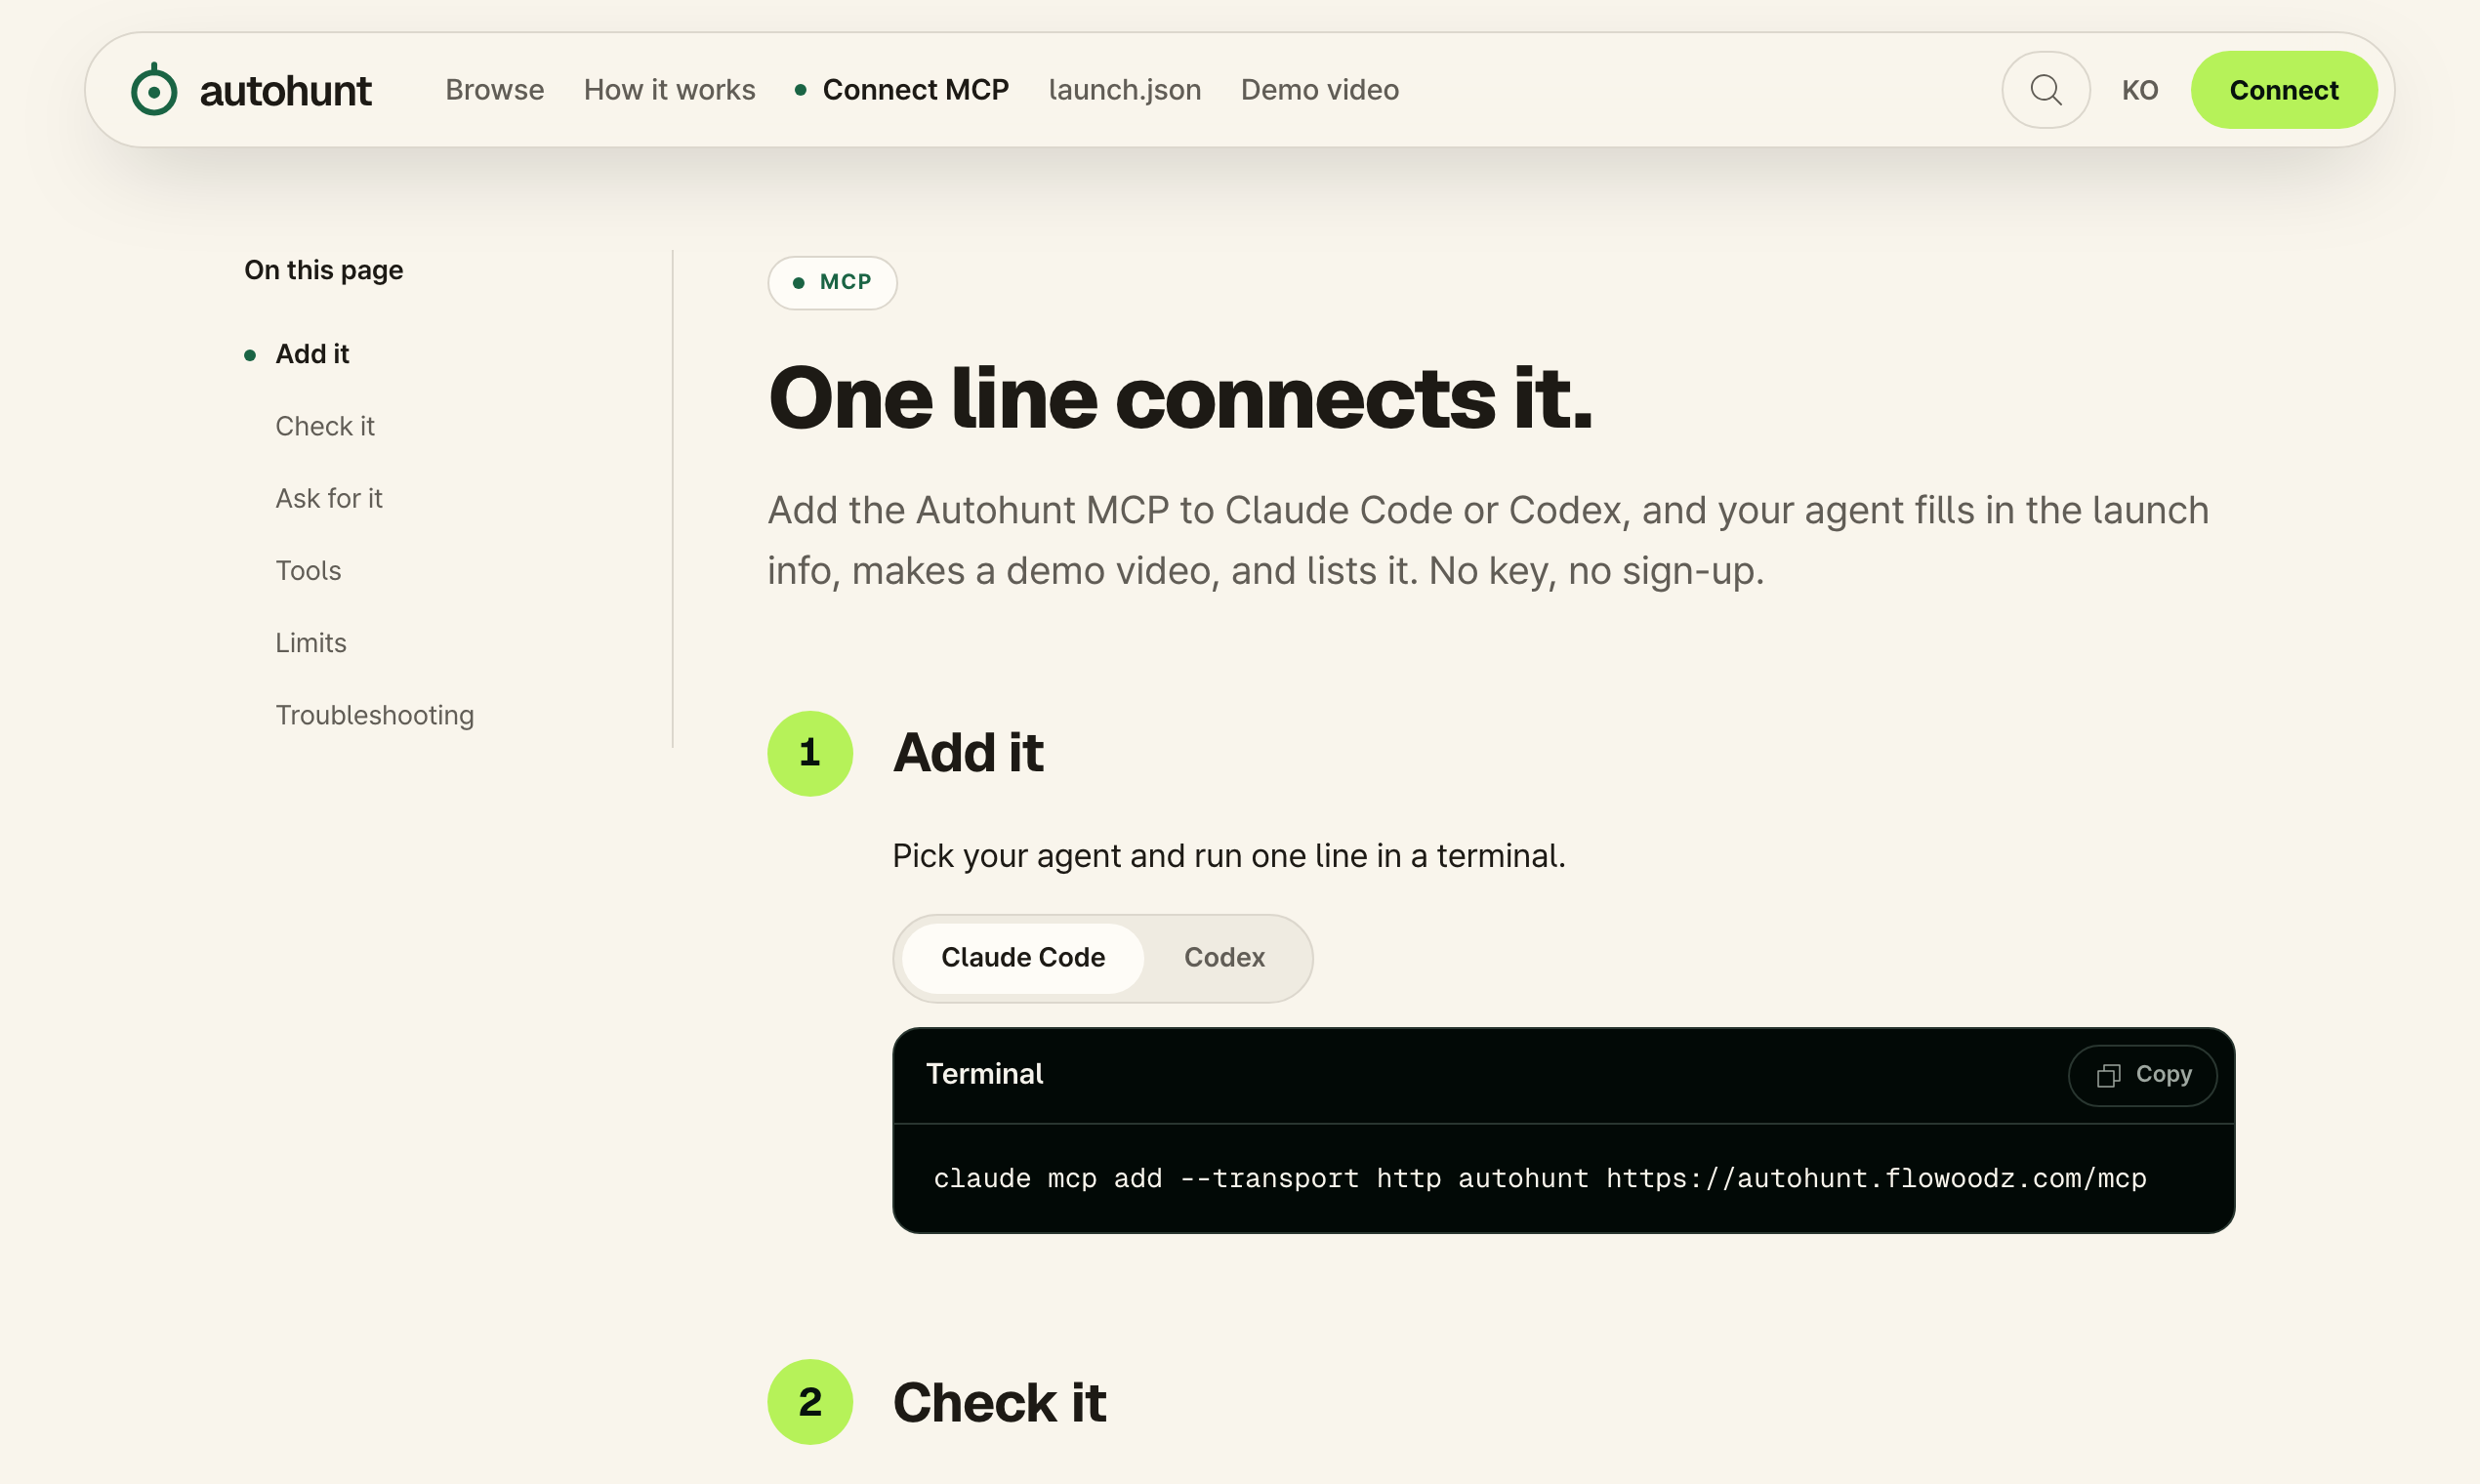Viewport: 2480px width, 1484px height.
Task: Open the Browse nav link
Action: coord(494,90)
